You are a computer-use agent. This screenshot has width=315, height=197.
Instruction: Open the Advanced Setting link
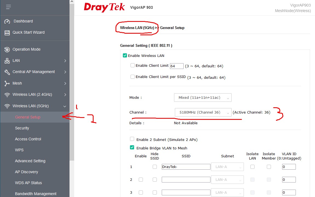pyautogui.click(x=30, y=161)
